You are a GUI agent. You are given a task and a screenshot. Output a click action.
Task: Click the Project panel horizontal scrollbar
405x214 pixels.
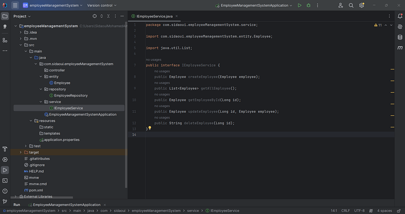coord(42,197)
